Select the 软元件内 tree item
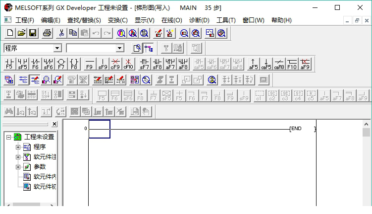The height and width of the screenshot is (214, 372). coord(45,177)
